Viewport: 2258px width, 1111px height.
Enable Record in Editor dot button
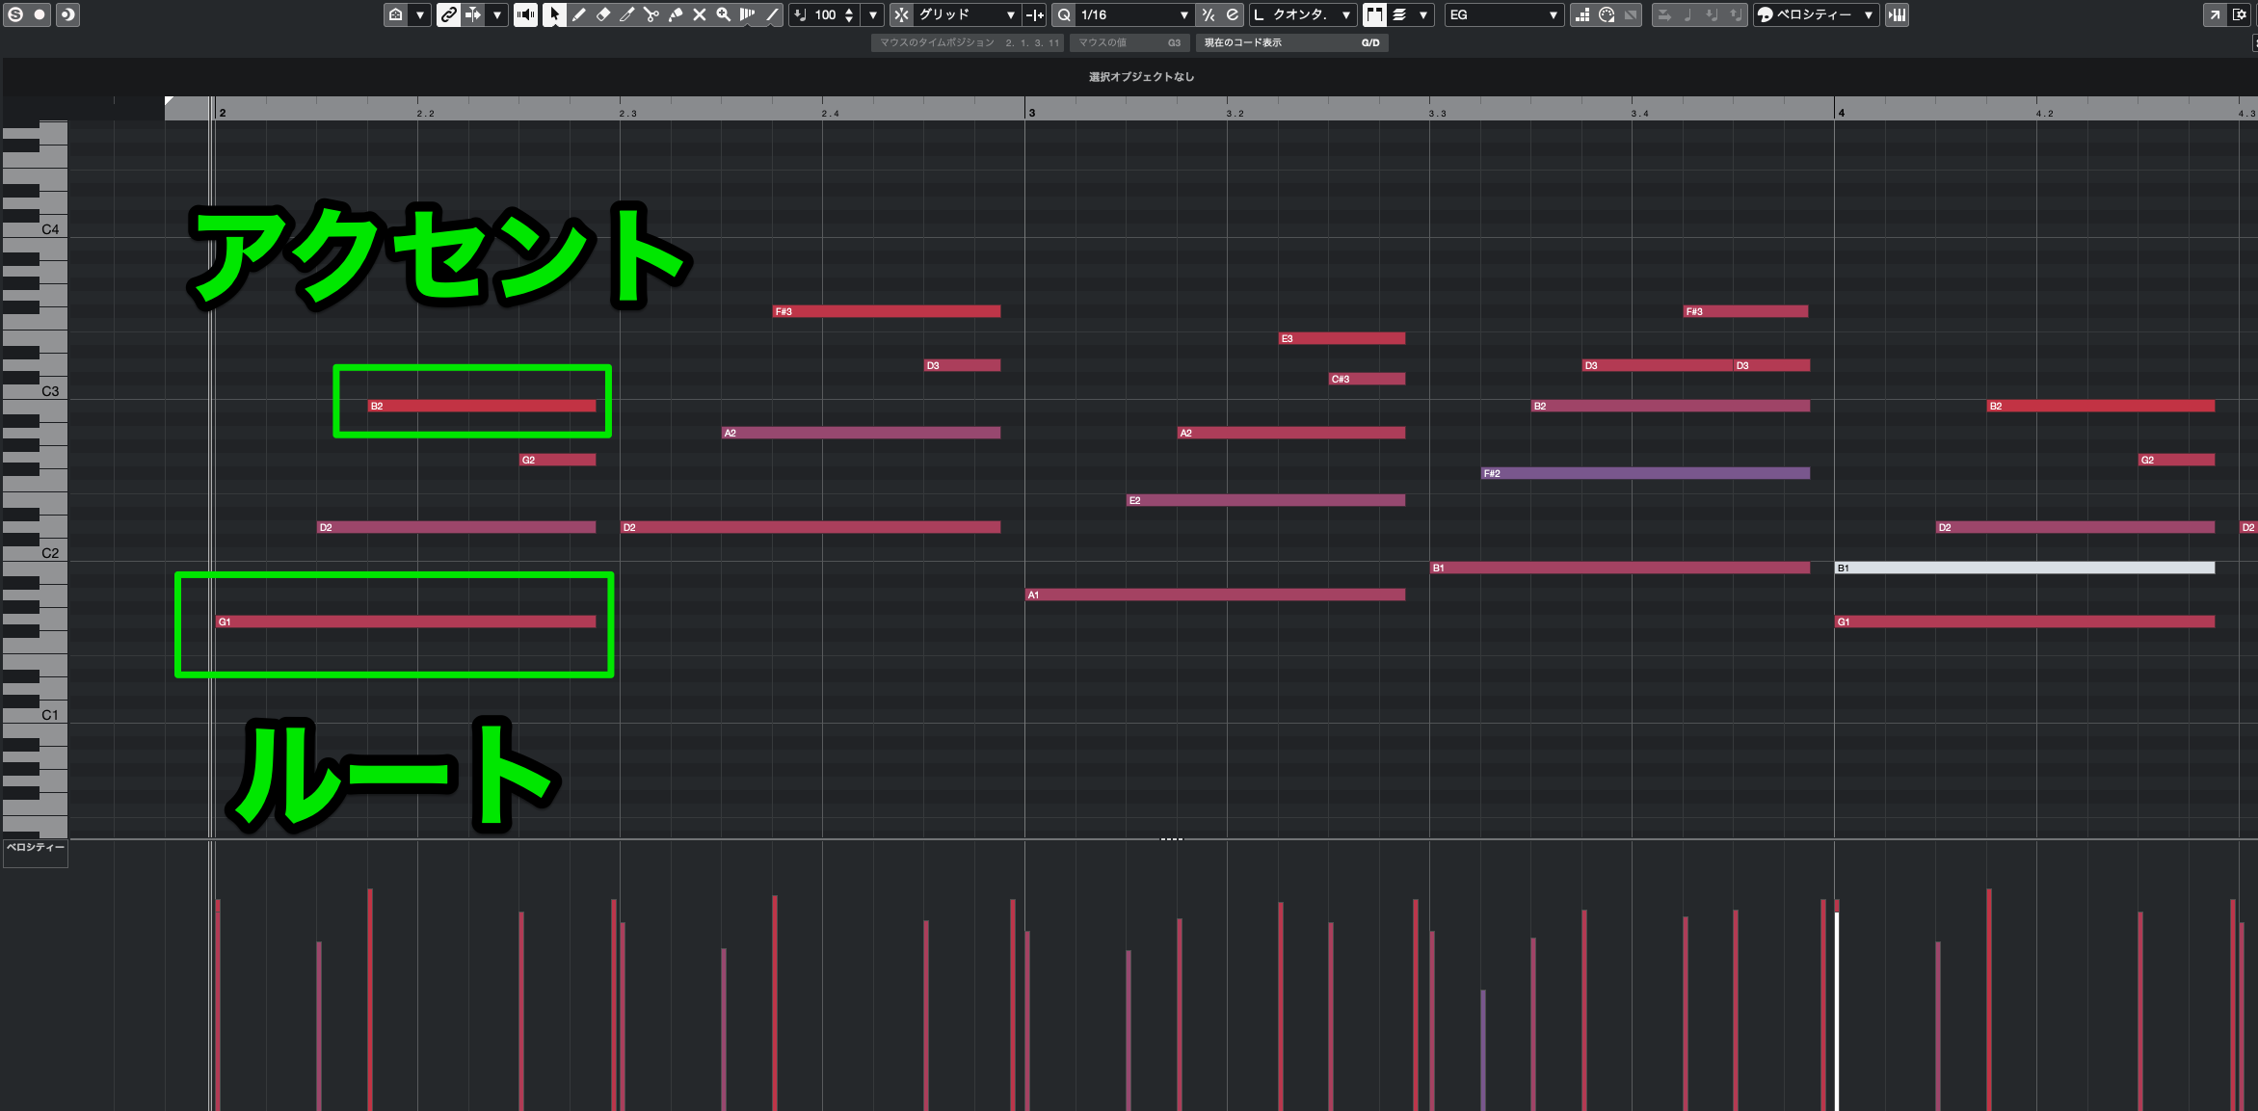(x=40, y=14)
